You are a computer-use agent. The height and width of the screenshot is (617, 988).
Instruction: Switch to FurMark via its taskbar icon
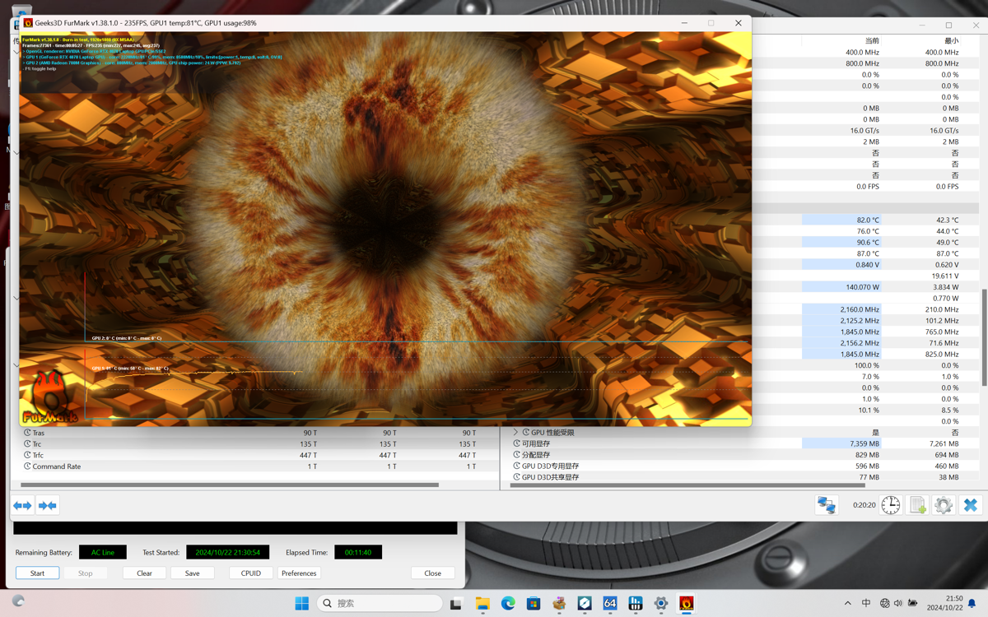(x=687, y=603)
